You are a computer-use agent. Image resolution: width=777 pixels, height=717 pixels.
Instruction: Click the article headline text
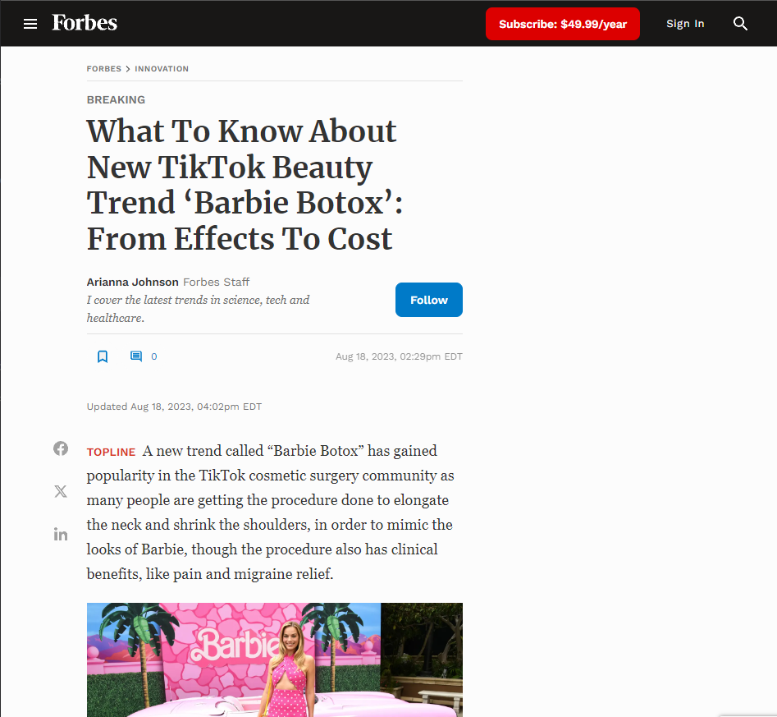[x=245, y=185]
